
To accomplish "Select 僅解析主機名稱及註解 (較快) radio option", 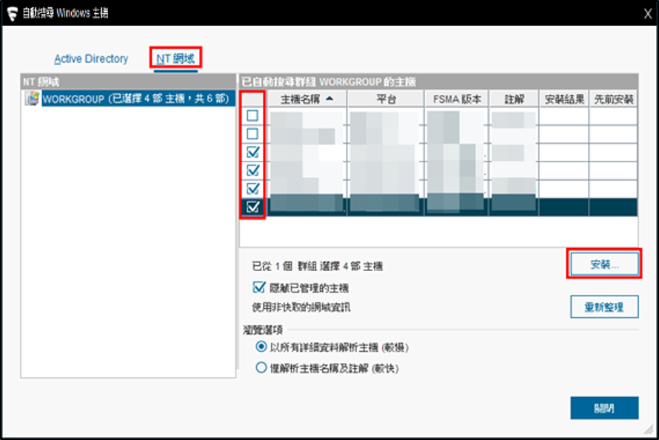I will (260, 367).
